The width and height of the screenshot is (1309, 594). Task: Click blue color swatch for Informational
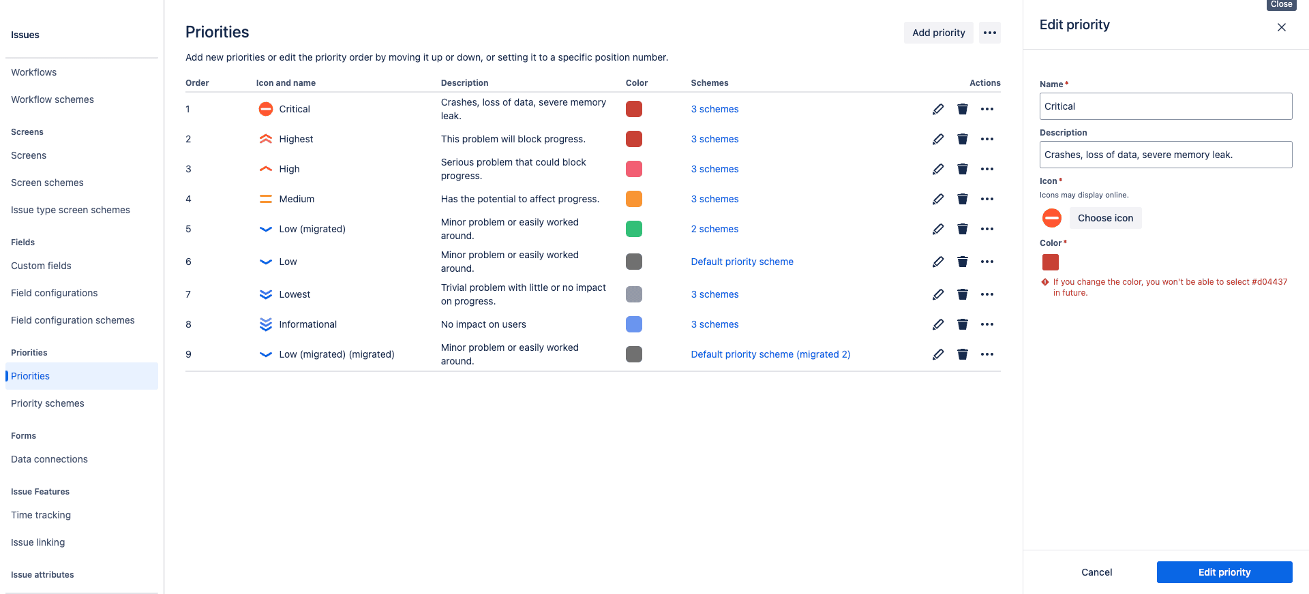634,324
